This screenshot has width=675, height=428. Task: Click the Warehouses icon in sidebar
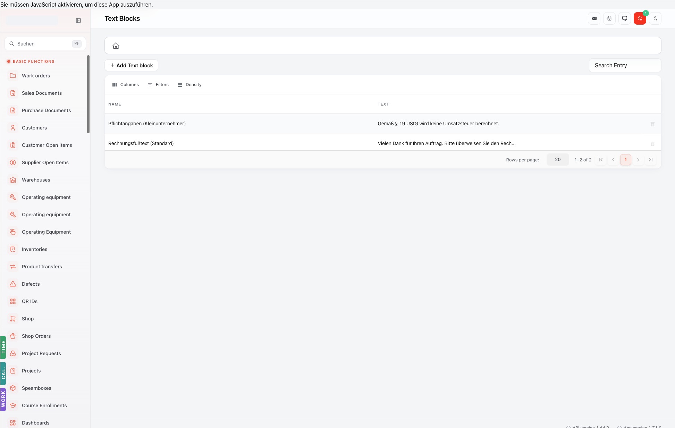point(13,180)
